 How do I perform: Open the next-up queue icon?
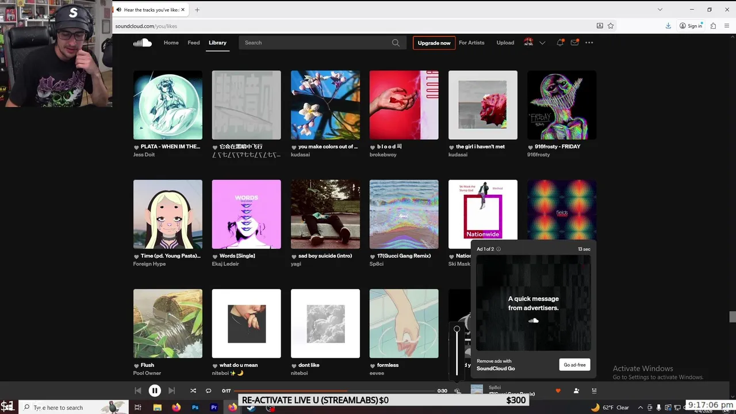pos(594,391)
